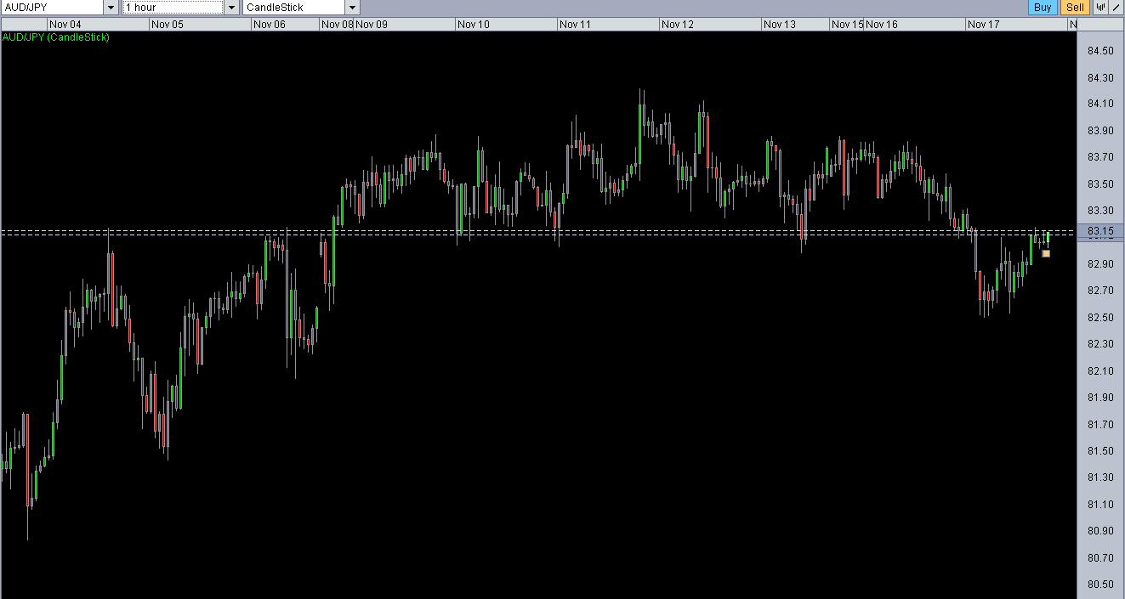The height and width of the screenshot is (599, 1125).
Task: Click the 83.30 price axis label
Action: coord(1100,211)
